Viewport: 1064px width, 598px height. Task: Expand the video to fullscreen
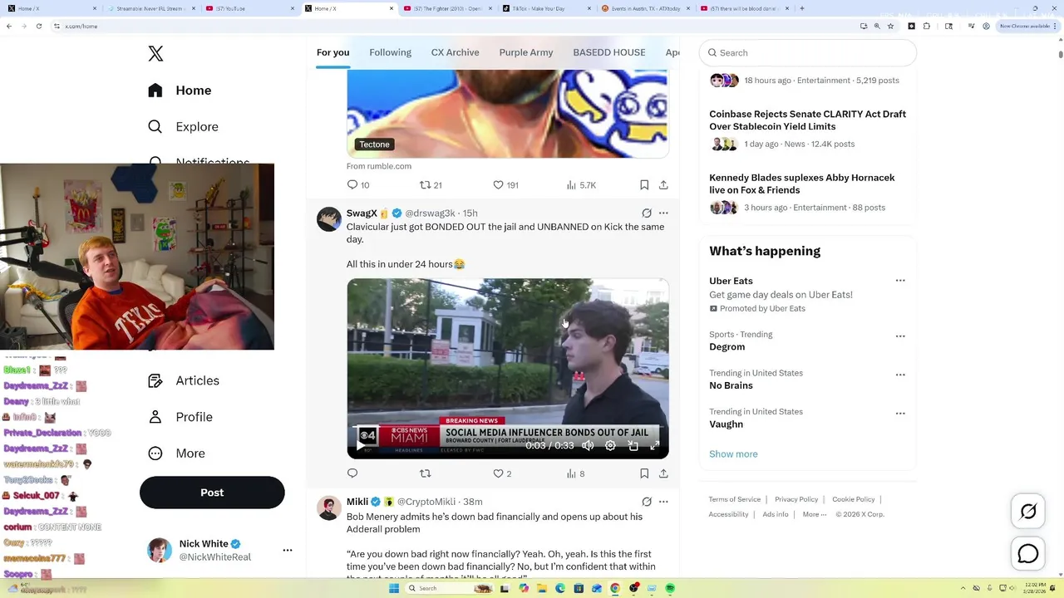coord(655,446)
